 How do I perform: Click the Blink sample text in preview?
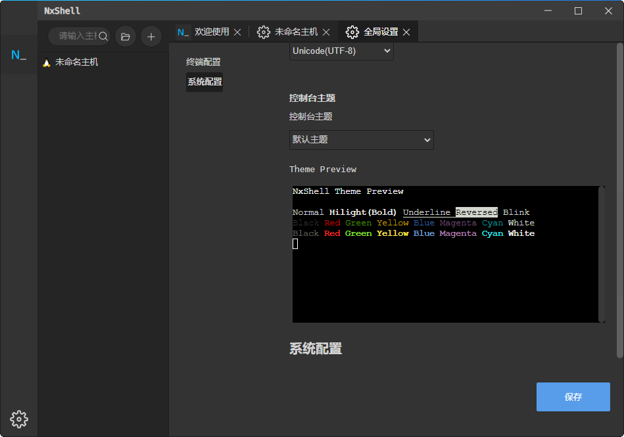pyautogui.click(x=516, y=212)
